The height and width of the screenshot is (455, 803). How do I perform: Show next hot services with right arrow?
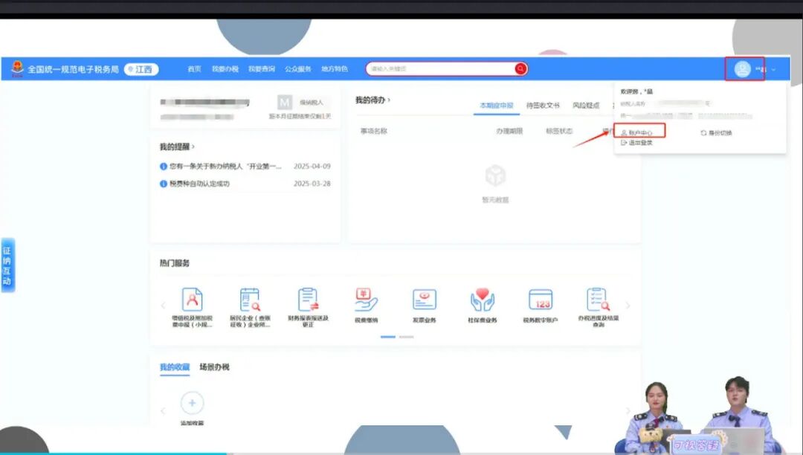tap(628, 306)
